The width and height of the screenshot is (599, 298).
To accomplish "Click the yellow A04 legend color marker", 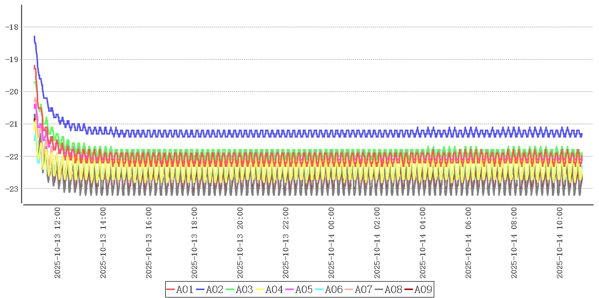I will coord(260,290).
